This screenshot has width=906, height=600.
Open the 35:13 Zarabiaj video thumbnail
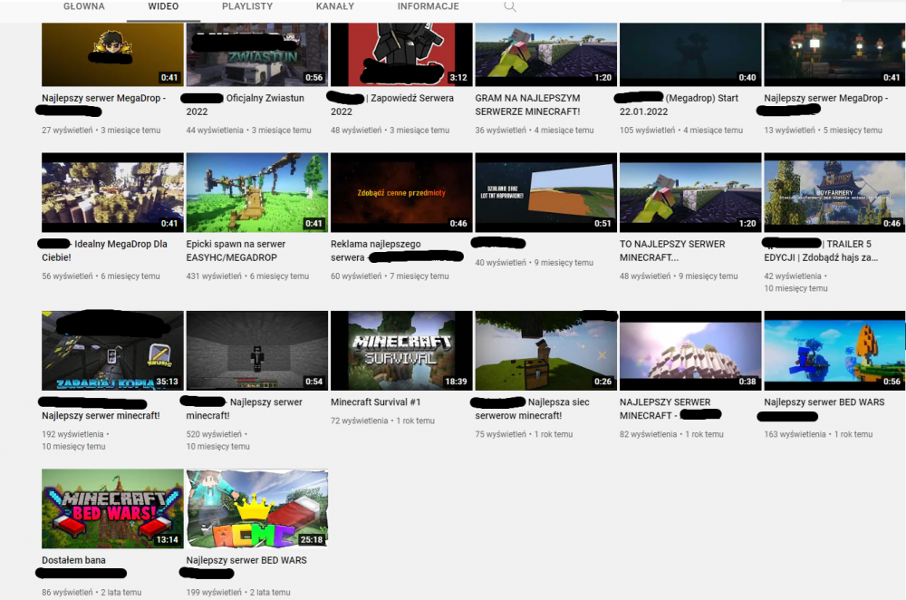tap(112, 351)
